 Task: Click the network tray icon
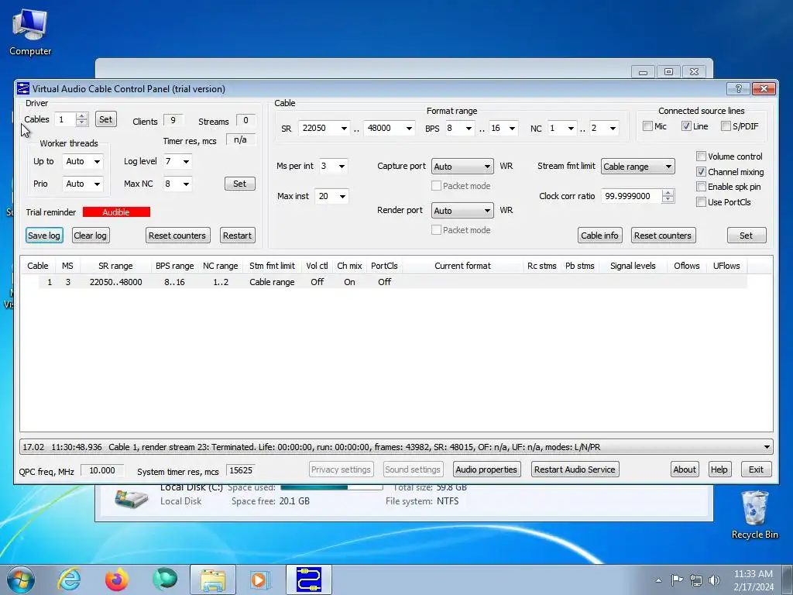(x=696, y=580)
